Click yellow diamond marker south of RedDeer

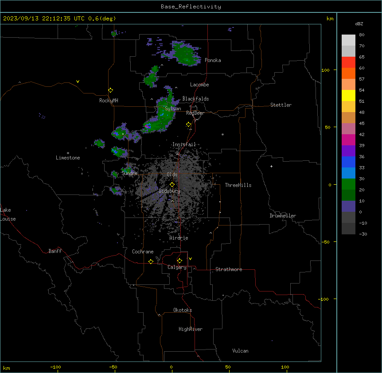coord(188,124)
